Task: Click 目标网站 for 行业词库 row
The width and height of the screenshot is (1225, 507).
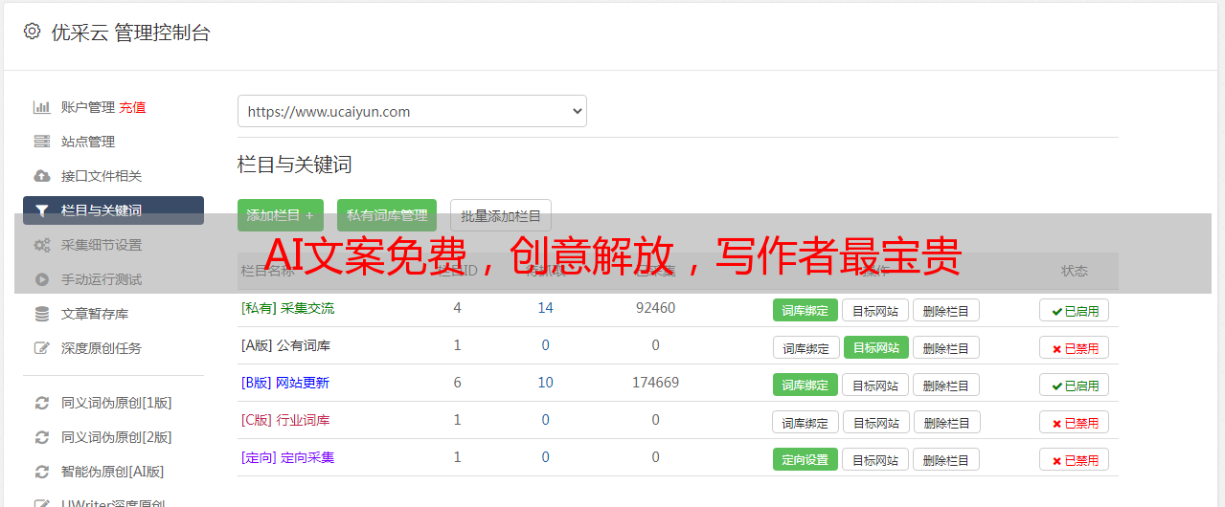Action: 876,422
